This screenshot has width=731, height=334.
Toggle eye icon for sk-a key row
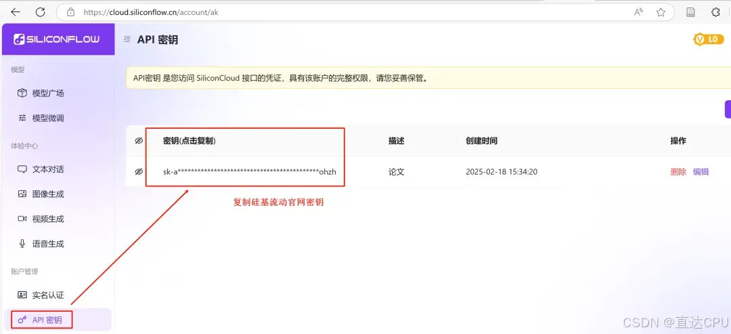[139, 171]
